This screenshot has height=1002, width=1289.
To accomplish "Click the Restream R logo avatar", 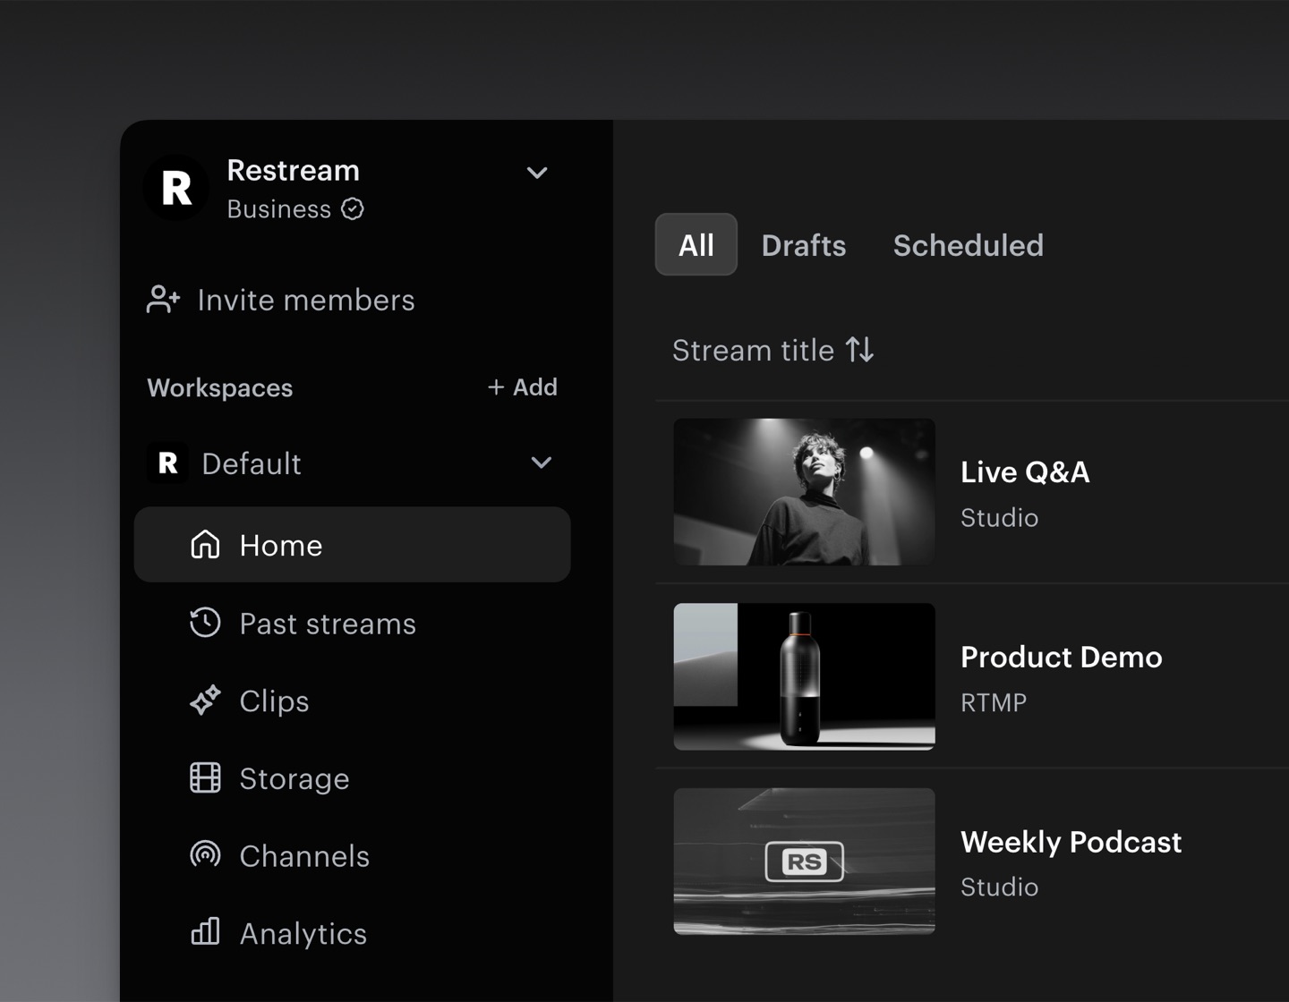I will click(176, 188).
